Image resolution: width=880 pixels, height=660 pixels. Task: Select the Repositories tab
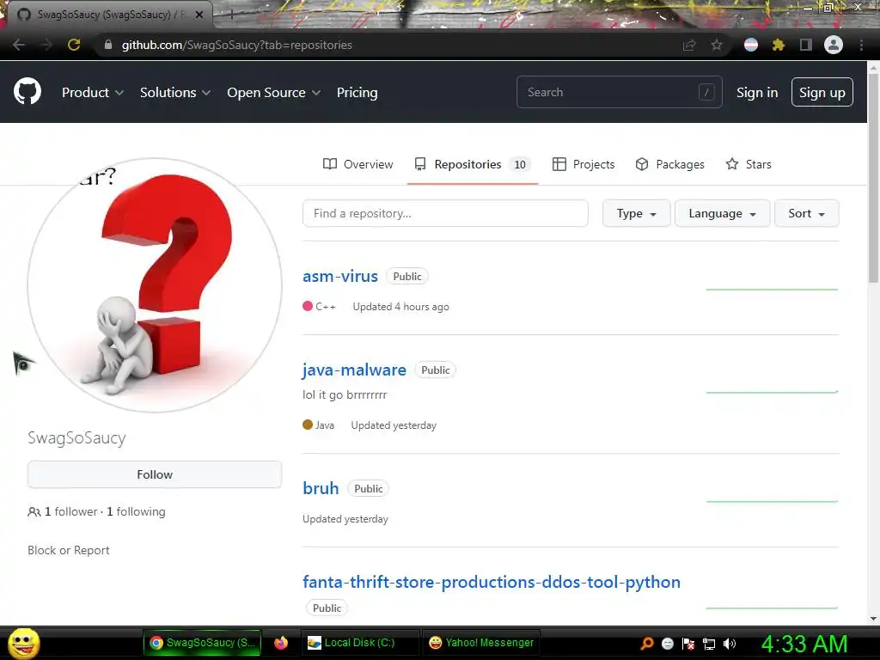click(x=473, y=164)
